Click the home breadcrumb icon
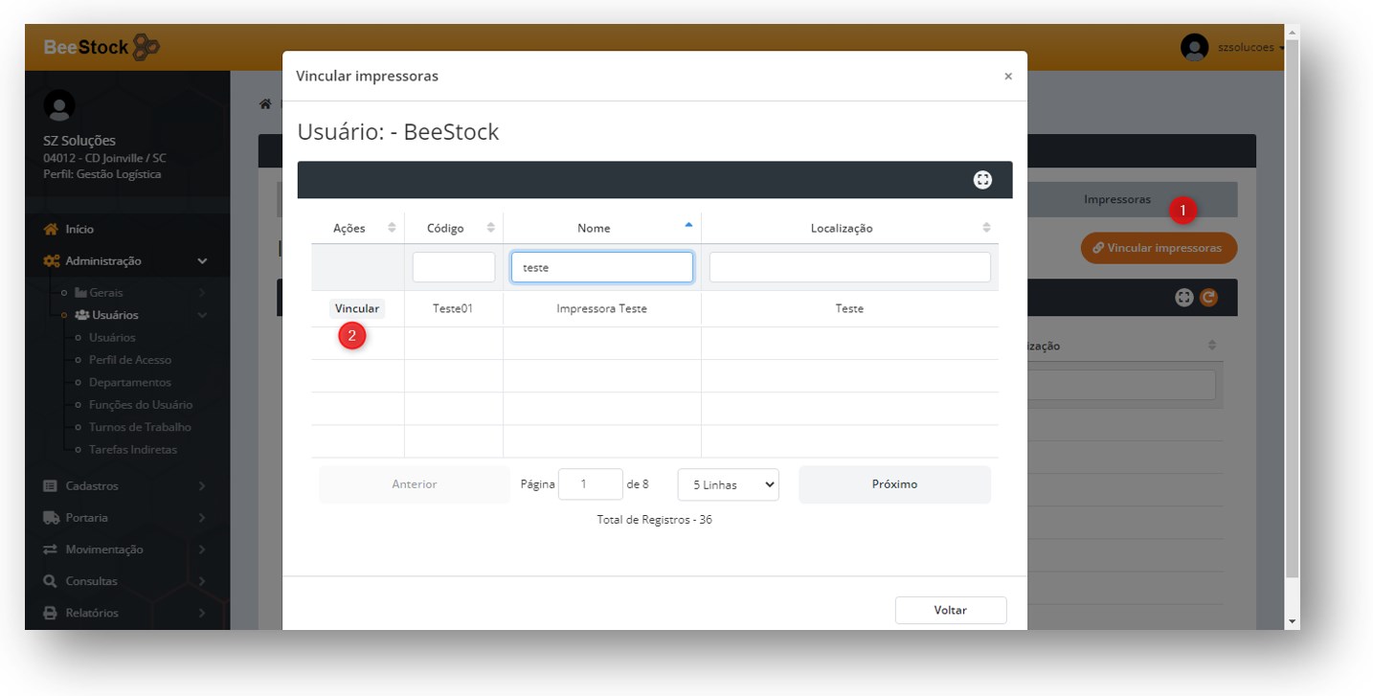Screen dimensions: 1373x696 tap(266, 104)
